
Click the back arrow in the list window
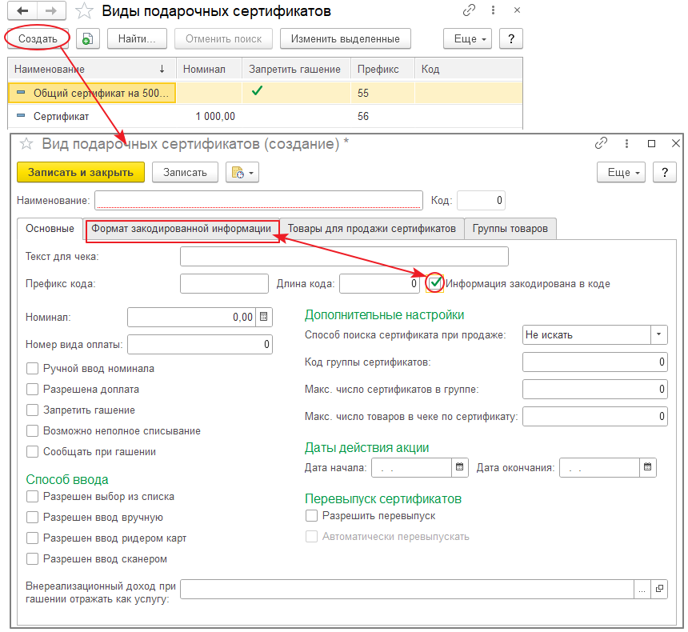coord(22,12)
